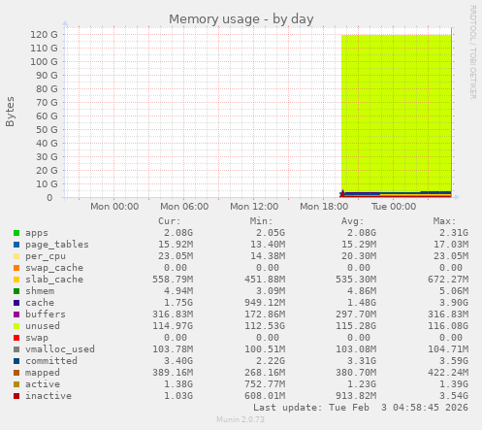Click the lime unused area in graph
The height and width of the screenshot is (430, 482).
(397, 114)
